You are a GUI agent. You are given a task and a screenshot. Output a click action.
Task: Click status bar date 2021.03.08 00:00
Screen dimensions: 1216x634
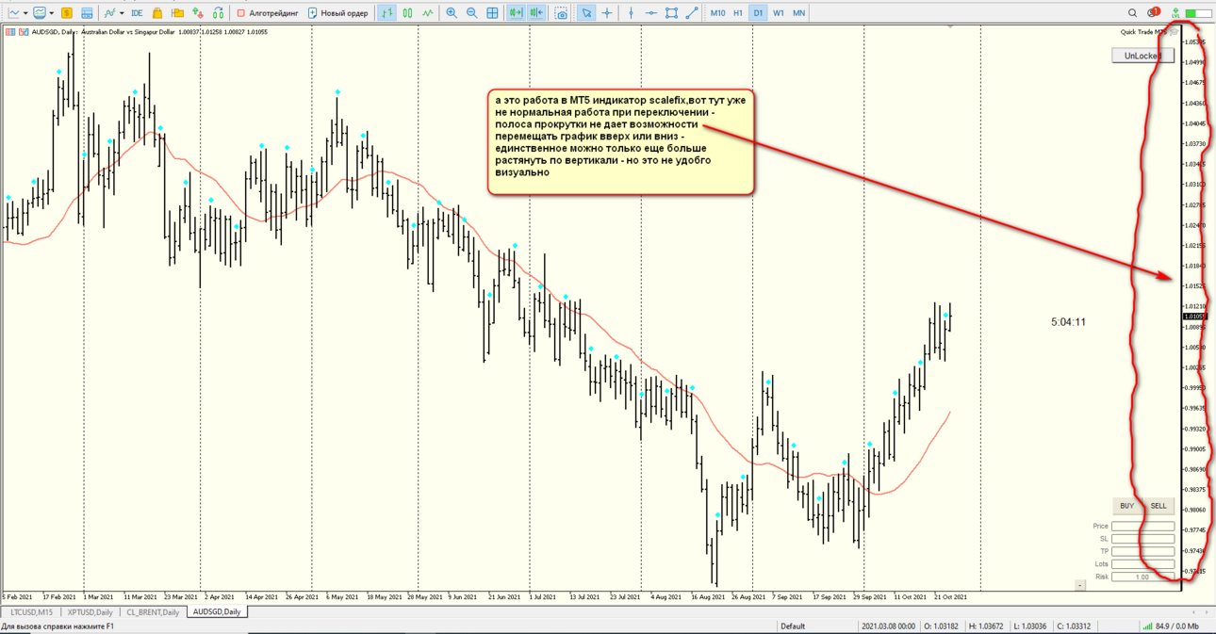pyautogui.click(x=887, y=626)
